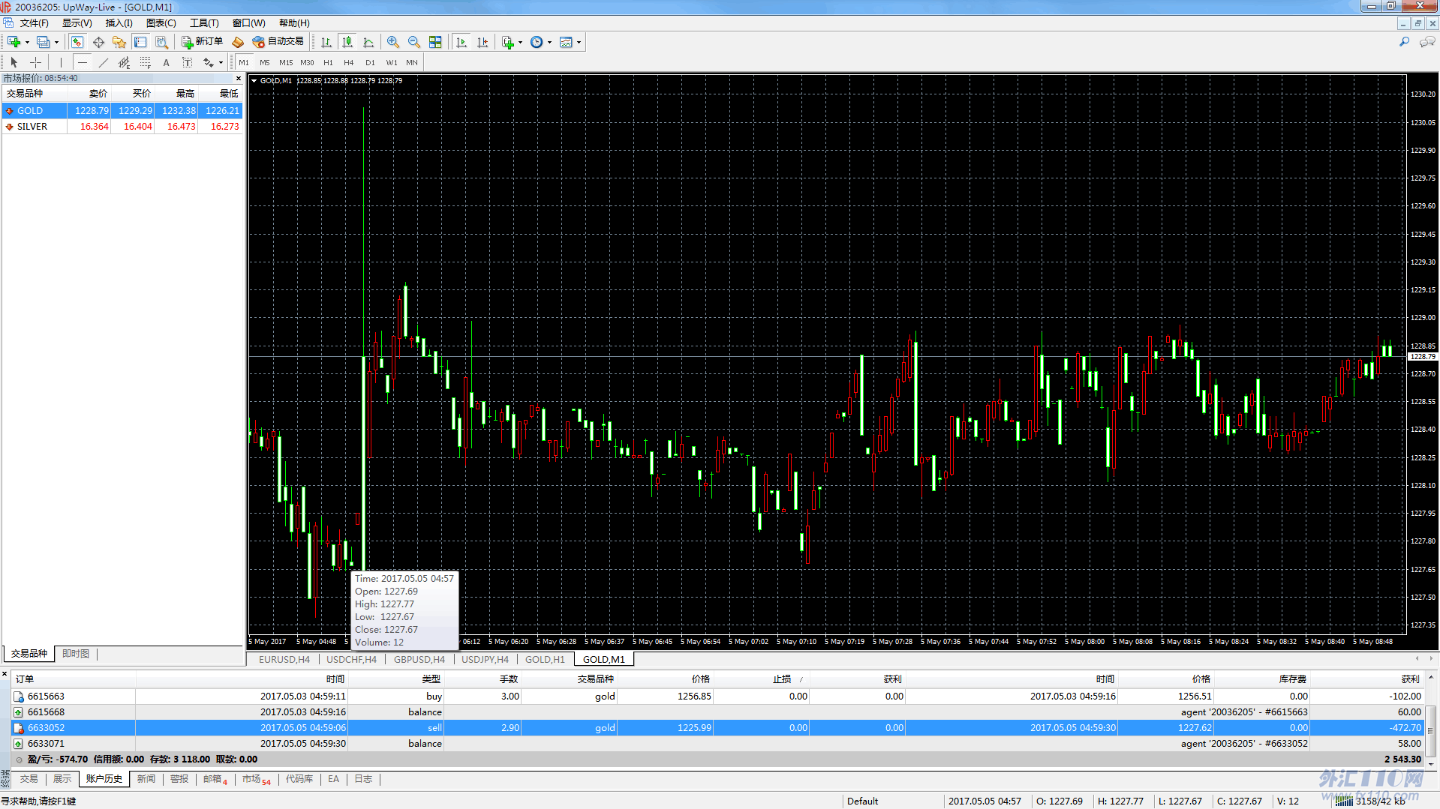Image resolution: width=1440 pixels, height=809 pixels.
Task: Select the 6633071 balance row
Action: point(717,744)
